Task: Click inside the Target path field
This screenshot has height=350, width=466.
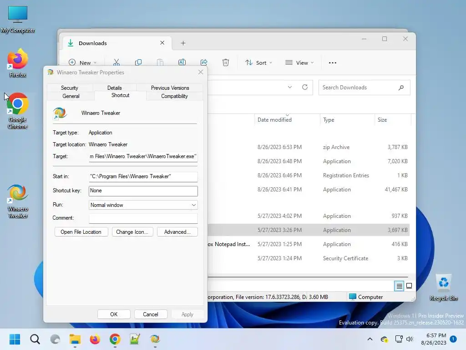Action: pyautogui.click(x=143, y=157)
